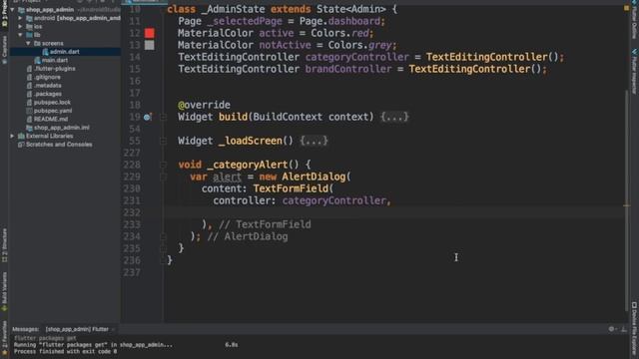Click the ios folder icon
639x359 pixels.
point(29,27)
